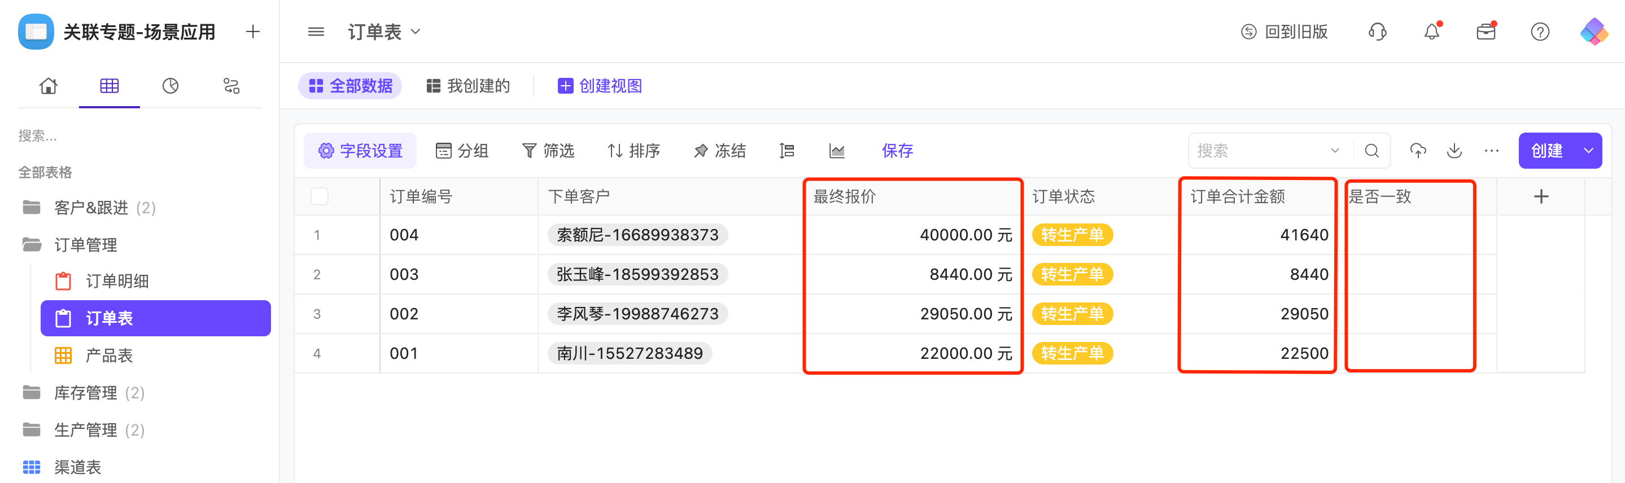Click the help question mark icon
Image resolution: width=1625 pixels, height=483 pixels.
[x=1540, y=32]
